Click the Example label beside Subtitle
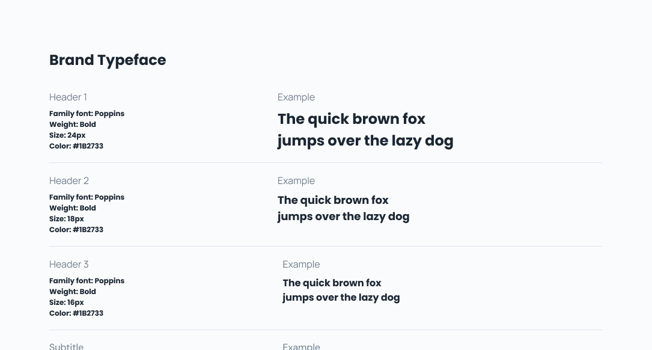Image resolution: width=652 pixels, height=350 pixels. point(301,346)
